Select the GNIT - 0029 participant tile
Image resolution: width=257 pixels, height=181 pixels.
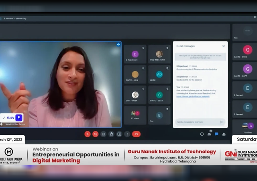[135, 95]
